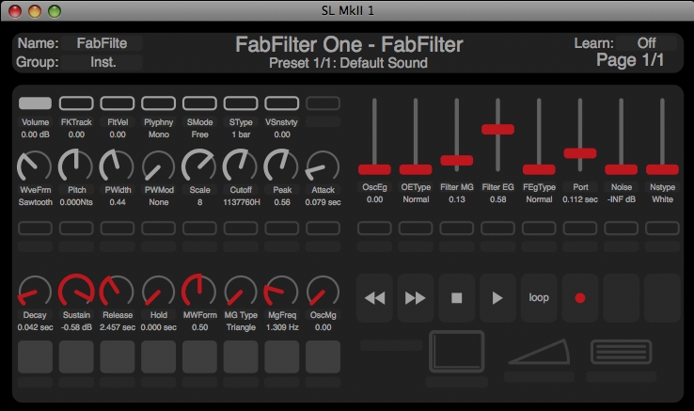Toggle the SType 1 bar button
The width and height of the screenshot is (694, 411).
(x=241, y=103)
